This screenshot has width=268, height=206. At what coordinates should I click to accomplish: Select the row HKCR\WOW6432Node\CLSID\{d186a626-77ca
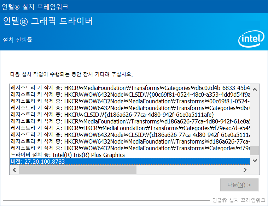tap(130, 135)
